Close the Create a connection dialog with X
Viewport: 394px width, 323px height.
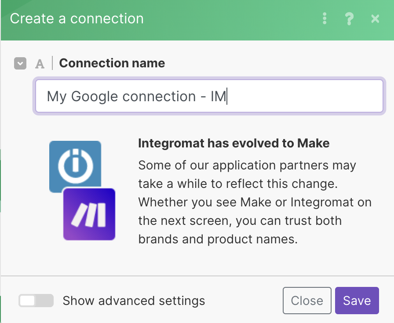pos(375,18)
